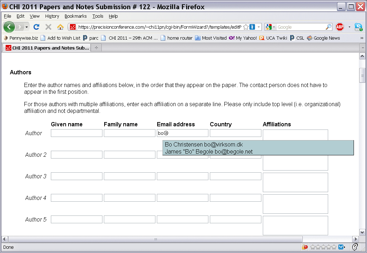Click the Family name field for Author 2
The width and height of the screenshot is (367, 253).
[129, 155]
